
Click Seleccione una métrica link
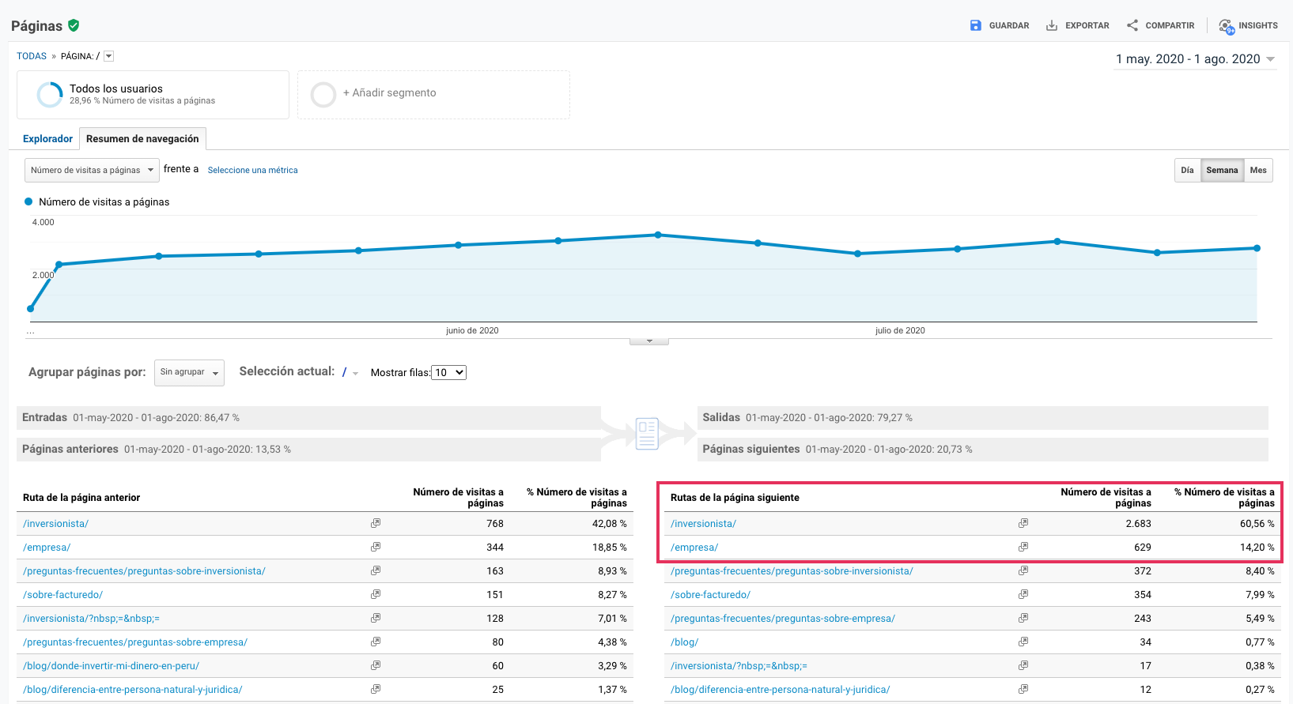coord(253,170)
